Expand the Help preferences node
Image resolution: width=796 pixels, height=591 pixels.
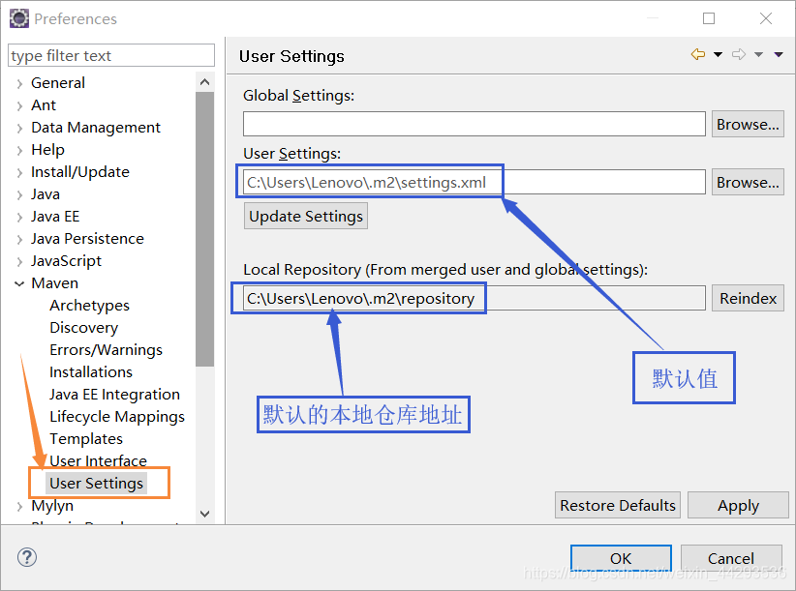pyautogui.click(x=19, y=151)
